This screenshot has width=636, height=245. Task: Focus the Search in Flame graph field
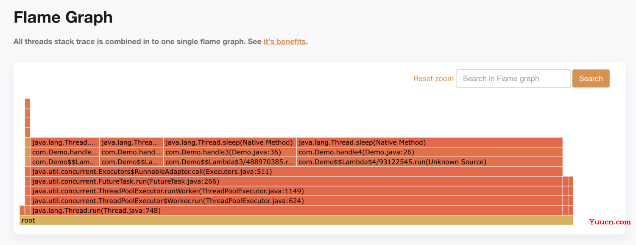pyautogui.click(x=513, y=78)
